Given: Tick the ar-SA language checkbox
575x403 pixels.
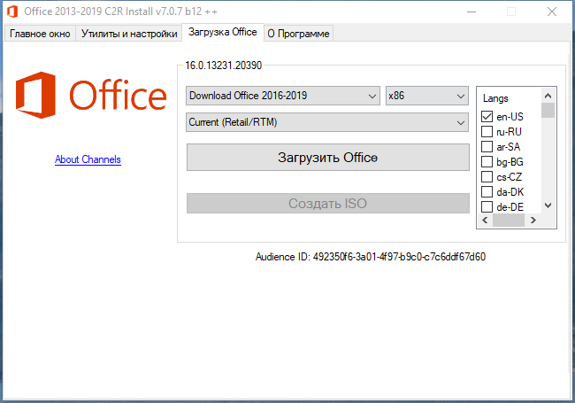Looking at the screenshot, I should 487,147.
